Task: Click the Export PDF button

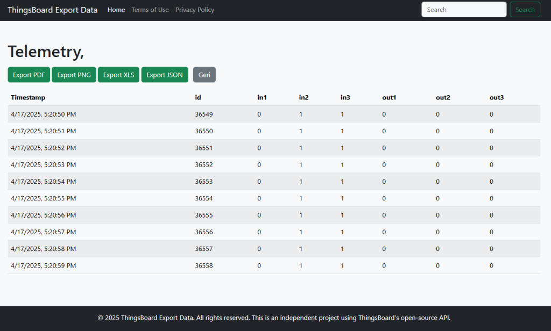Action: coord(29,75)
